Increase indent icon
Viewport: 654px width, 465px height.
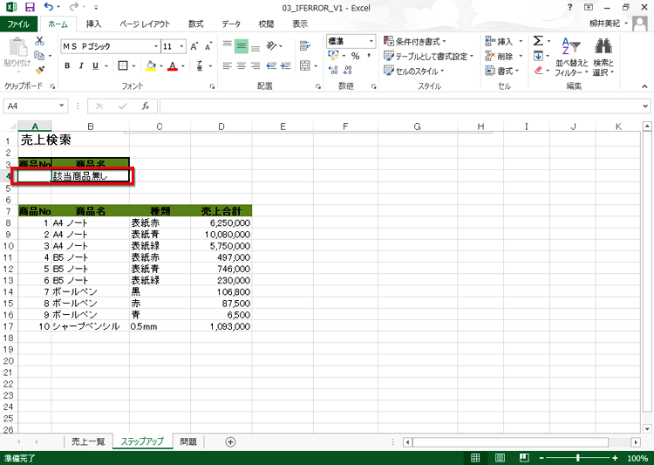(x=286, y=66)
